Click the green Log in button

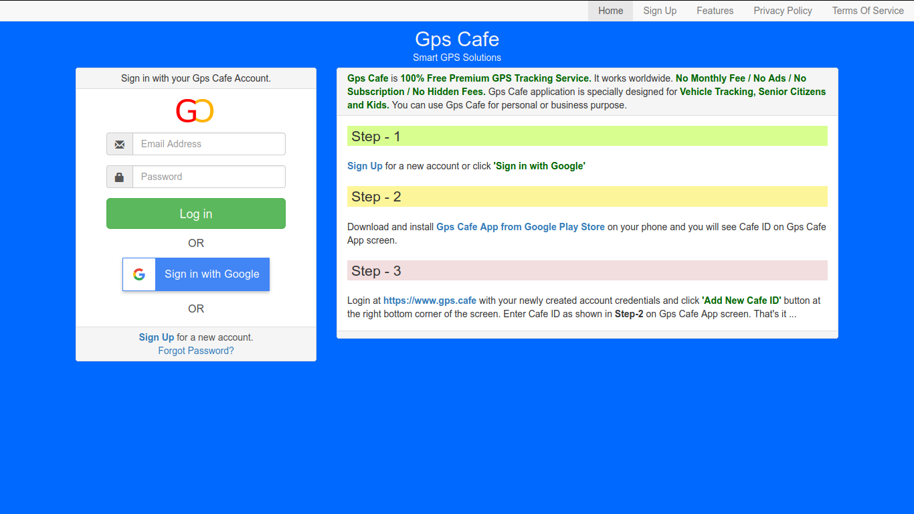coord(196,213)
